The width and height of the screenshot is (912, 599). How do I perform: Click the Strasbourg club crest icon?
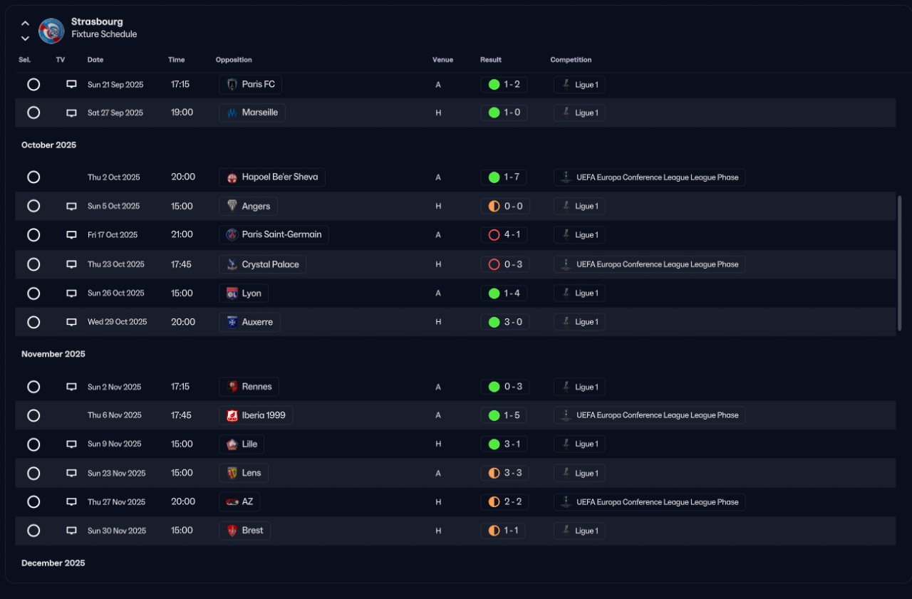[51, 31]
